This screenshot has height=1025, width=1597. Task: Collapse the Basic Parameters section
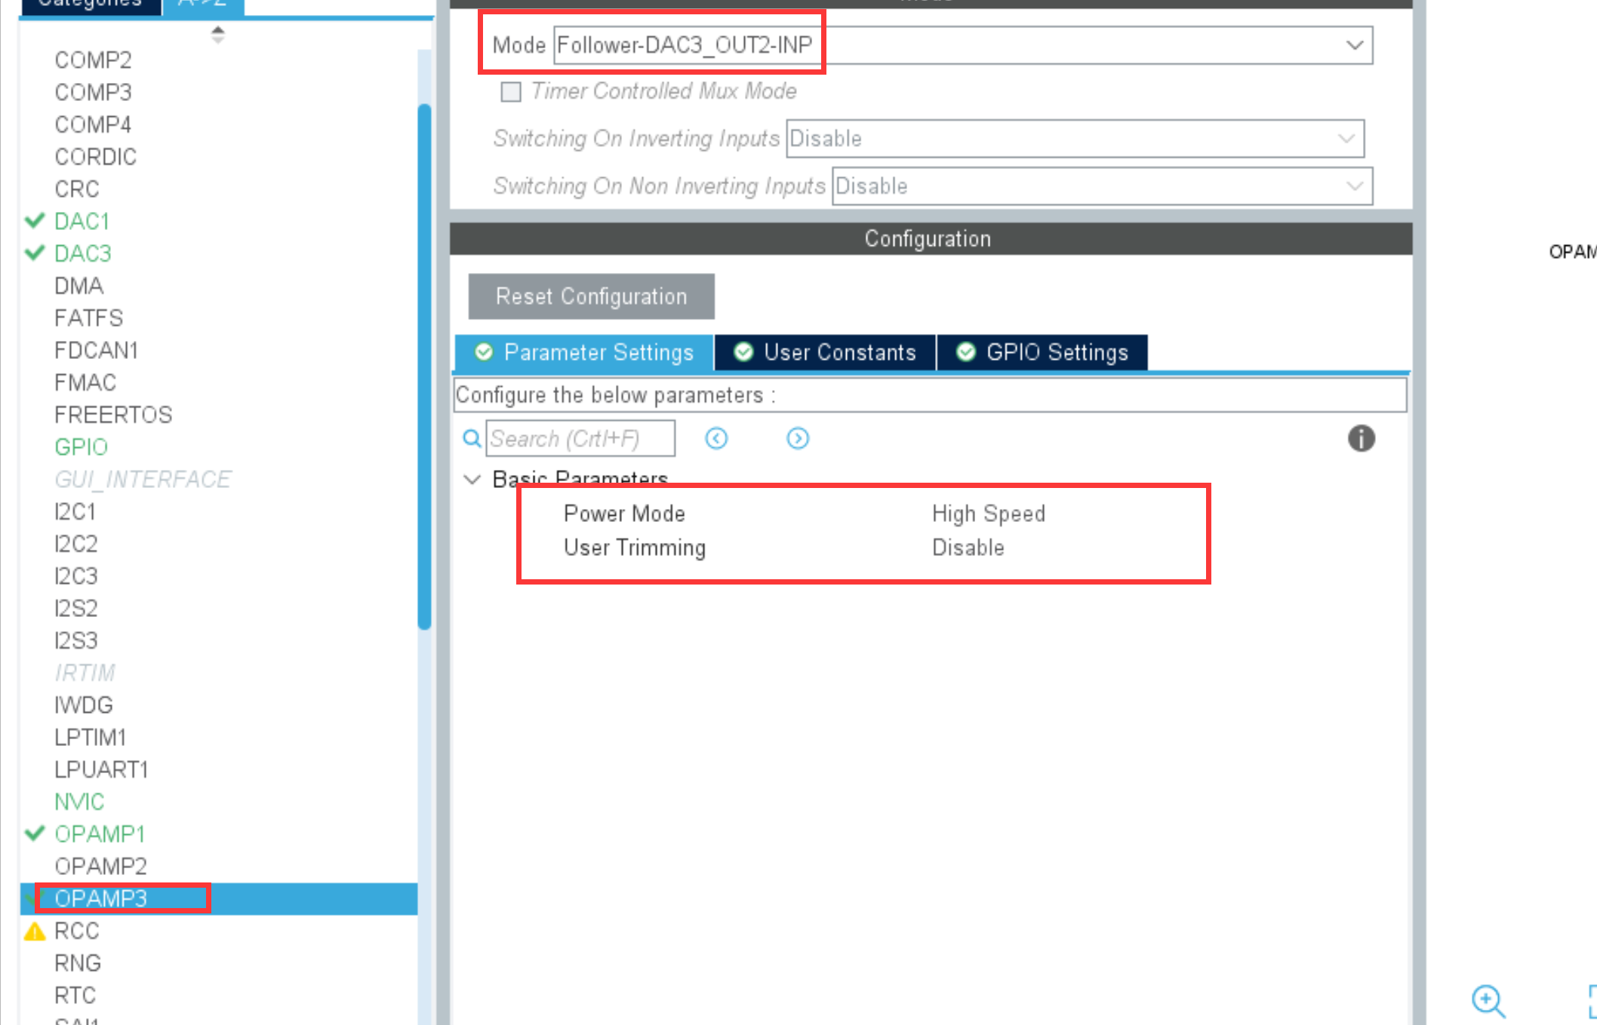click(x=472, y=479)
